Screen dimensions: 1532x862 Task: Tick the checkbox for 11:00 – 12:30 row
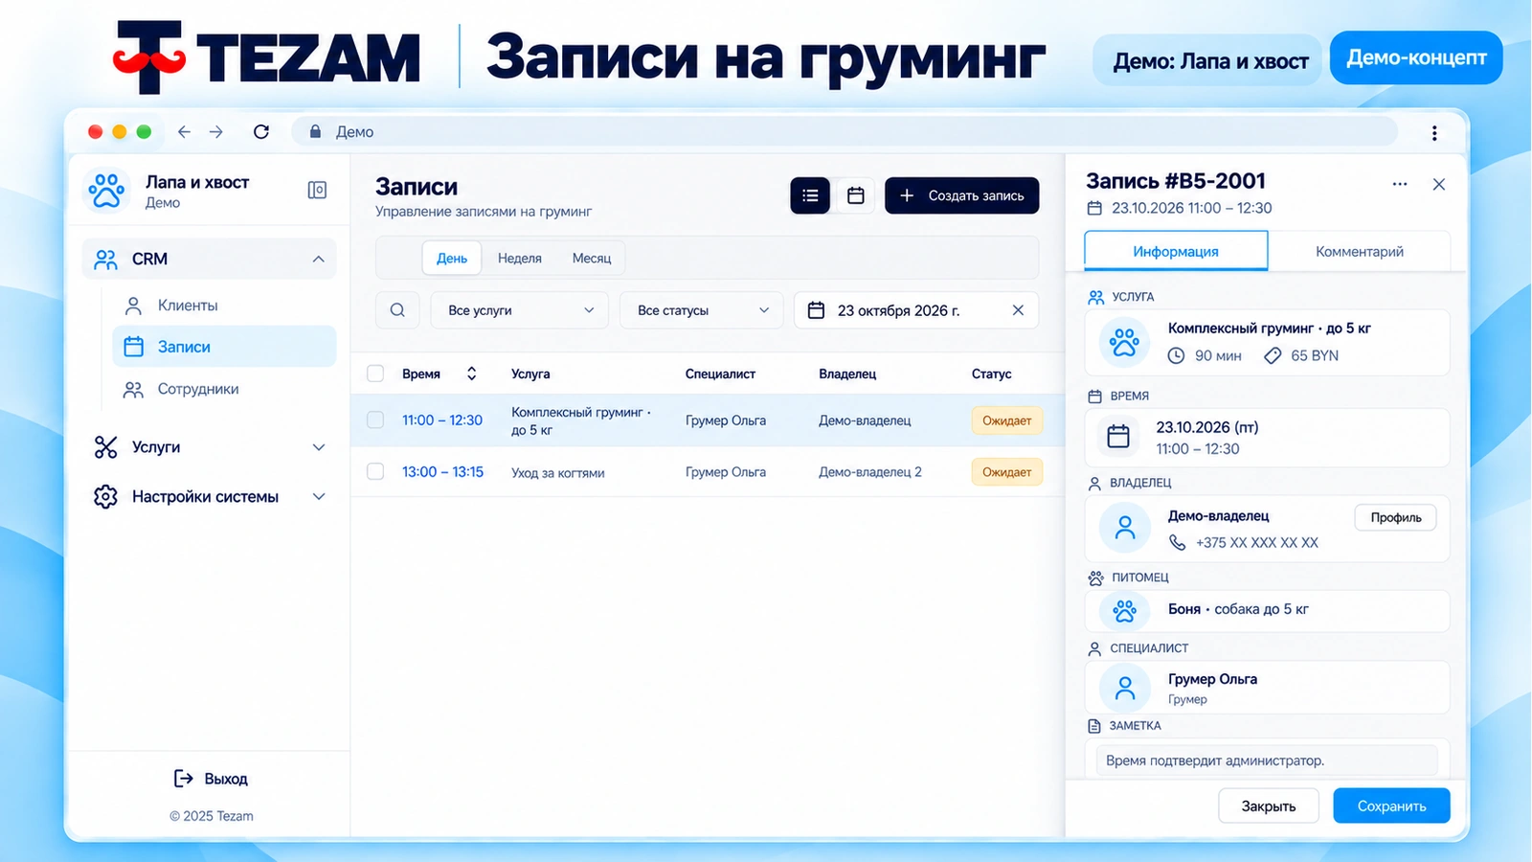pyautogui.click(x=375, y=420)
